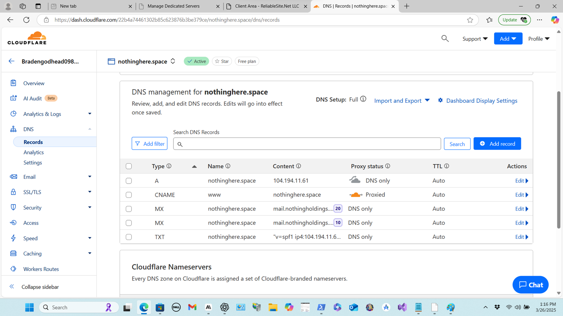Click the Analytics & Logs icon

(x=13, y=114)
